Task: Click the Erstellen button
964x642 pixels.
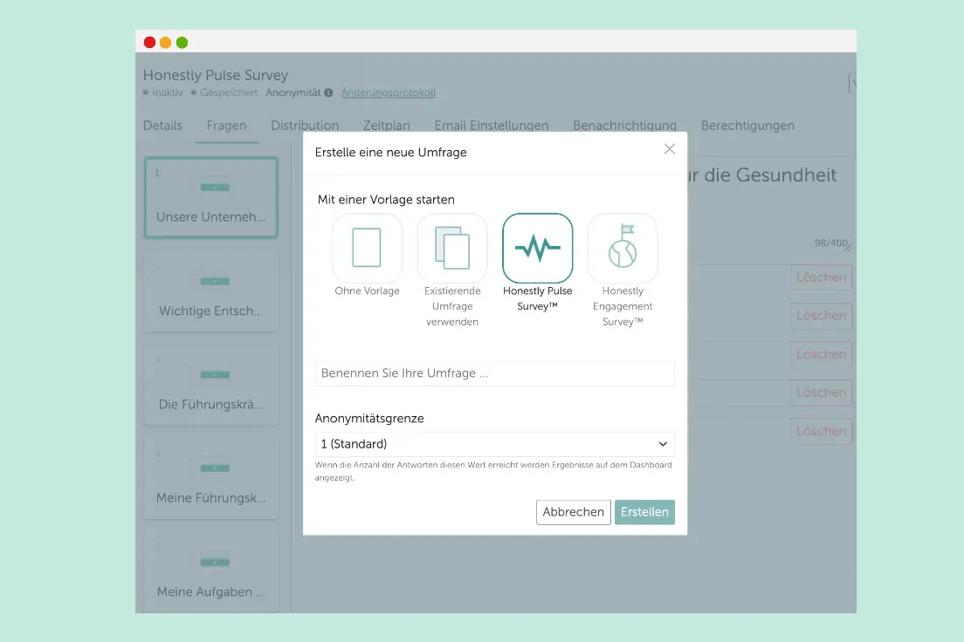Action: (644, 512)
